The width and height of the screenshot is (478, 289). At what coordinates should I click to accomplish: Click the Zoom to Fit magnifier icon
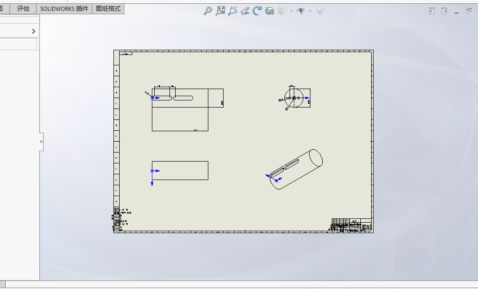[x=207, y=11]
